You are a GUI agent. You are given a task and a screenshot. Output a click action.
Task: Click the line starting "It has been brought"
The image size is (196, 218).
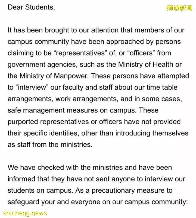(96, 30)
